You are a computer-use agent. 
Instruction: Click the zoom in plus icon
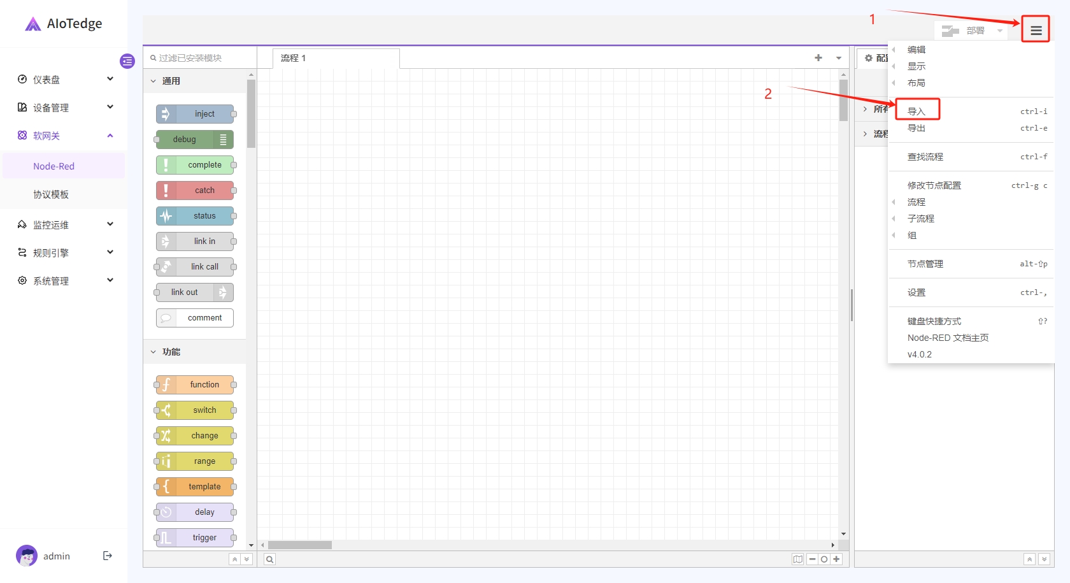(836, 559)
